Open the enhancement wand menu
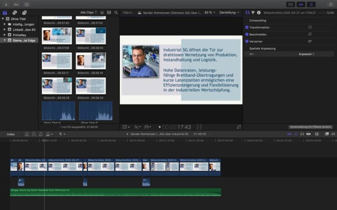The height and width of the screenshot is (210, 337). coord(137,127)
